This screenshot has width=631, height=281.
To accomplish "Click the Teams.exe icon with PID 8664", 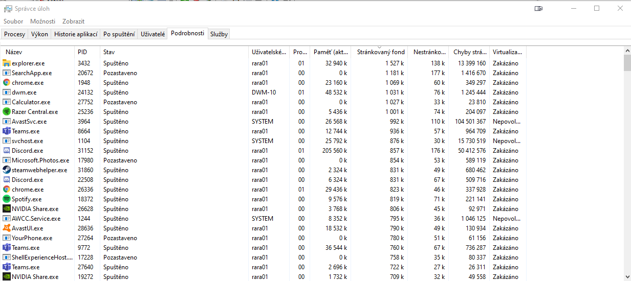I will pyautogui.click(x=7, y=131).
